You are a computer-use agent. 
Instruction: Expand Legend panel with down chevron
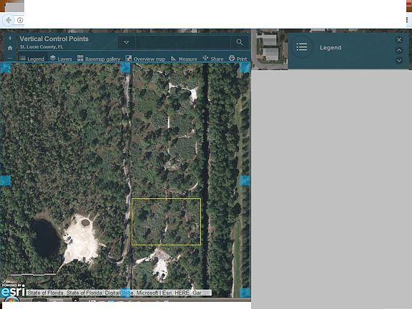[x=399, y=60]
